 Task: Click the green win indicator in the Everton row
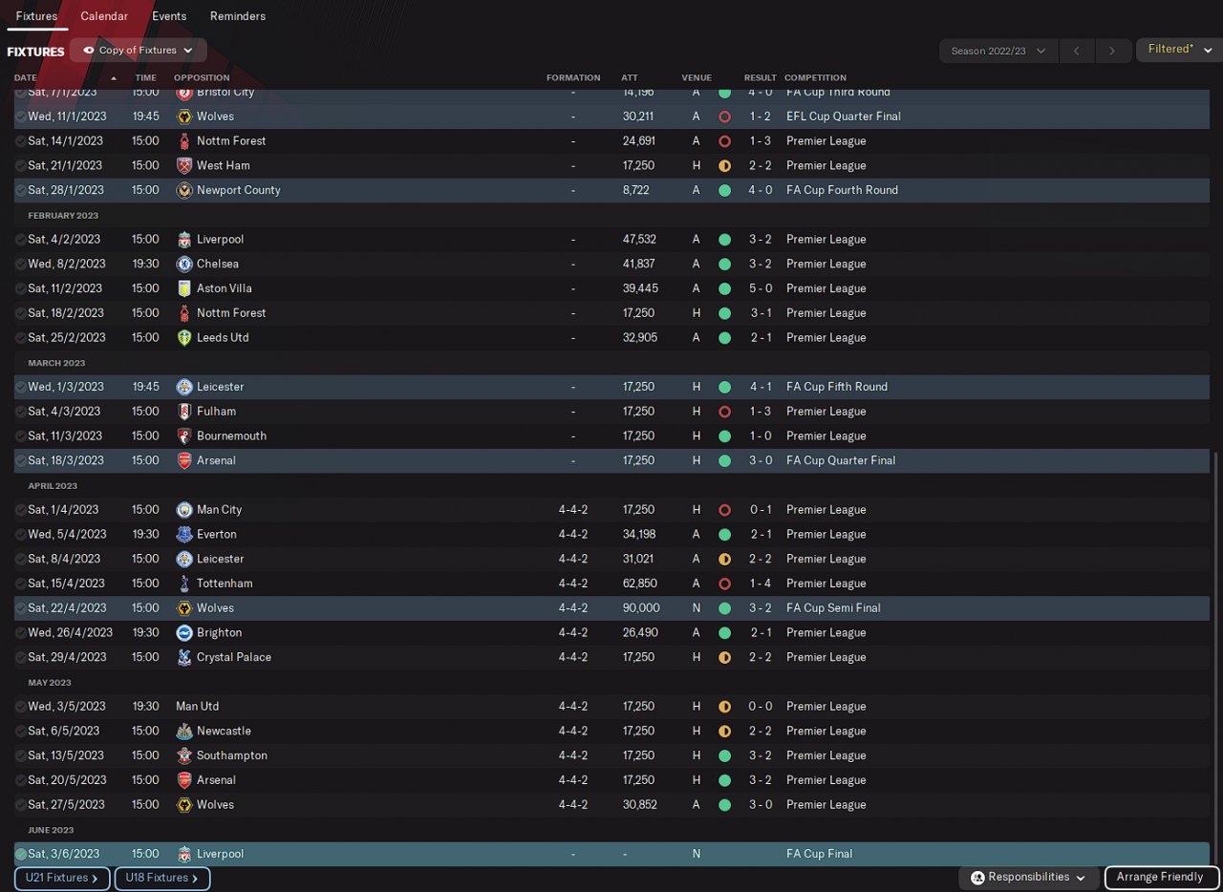point(724,535)
